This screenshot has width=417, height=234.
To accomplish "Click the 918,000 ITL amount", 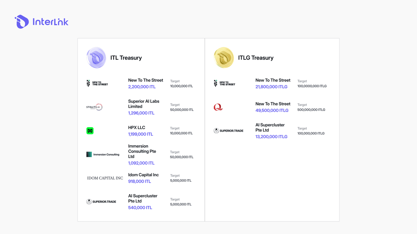I will tap(140, 181).
